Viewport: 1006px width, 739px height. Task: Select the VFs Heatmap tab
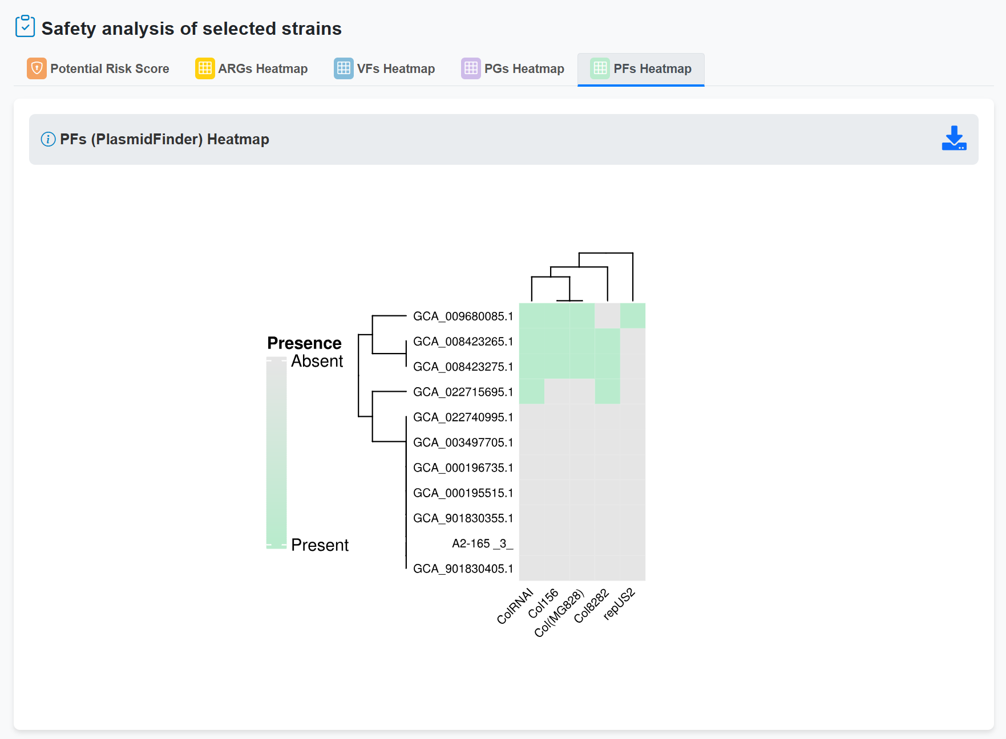pos(395,69)
